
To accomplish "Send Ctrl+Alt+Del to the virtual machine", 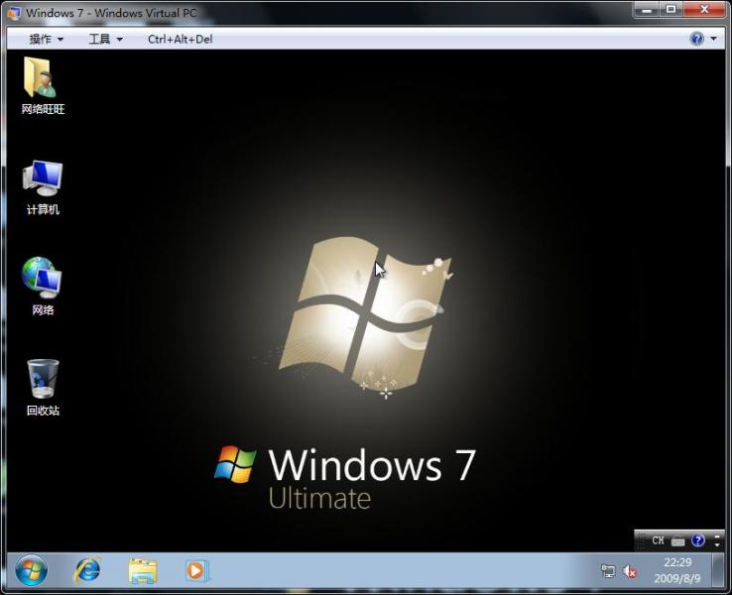I will click(x=181, y=40).
